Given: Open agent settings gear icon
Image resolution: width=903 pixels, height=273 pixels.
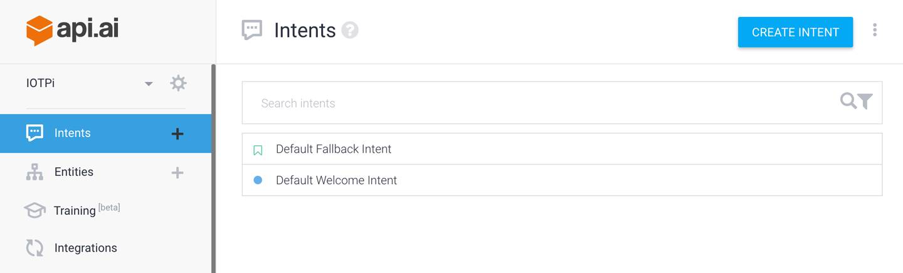Looking at the screenshot, I should coord(178,83).
